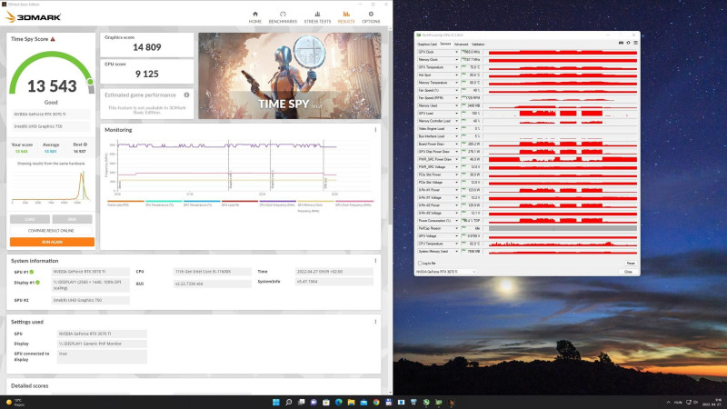Screen dimensions: 727x409
Task: Open the weather widget on the taskbar
Action: click(15, 402)
